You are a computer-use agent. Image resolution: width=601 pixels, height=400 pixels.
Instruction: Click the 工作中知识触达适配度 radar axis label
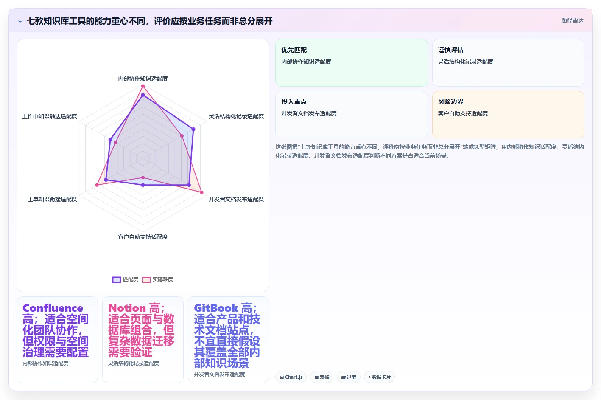(x=50, y=116)
